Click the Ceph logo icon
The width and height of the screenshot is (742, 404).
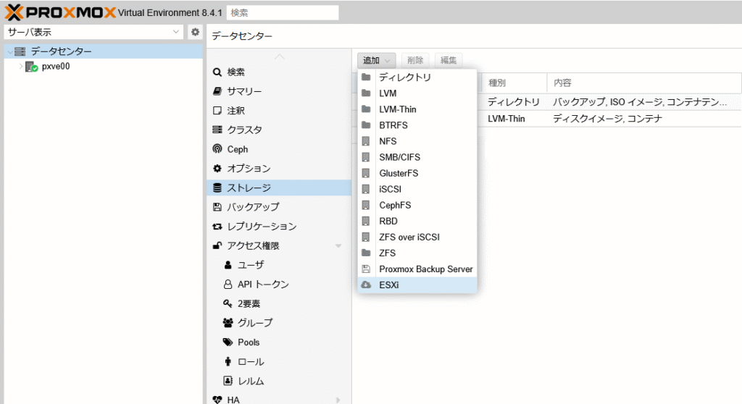(x=217, y=149)
